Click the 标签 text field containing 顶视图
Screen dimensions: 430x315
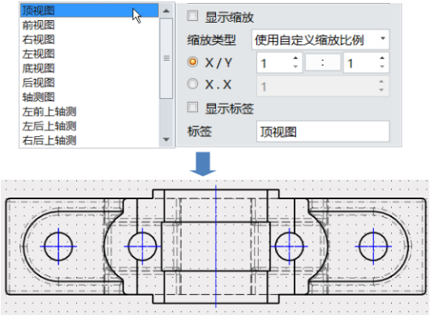(x=323, y=131)
